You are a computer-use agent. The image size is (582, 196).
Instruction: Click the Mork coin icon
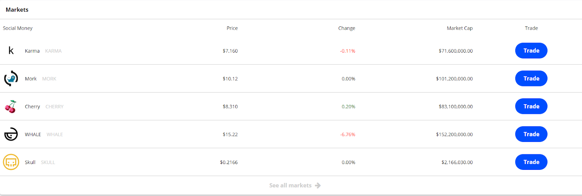coord(11,78)
